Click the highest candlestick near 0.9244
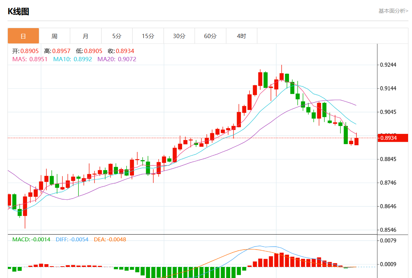 [x=282, y=77]
